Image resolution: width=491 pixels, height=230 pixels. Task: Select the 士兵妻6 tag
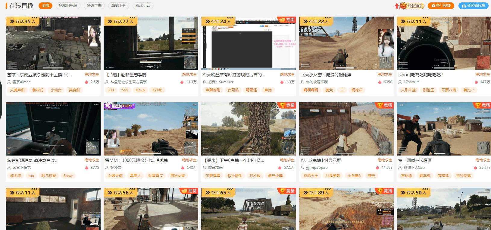[x=354, y=176]
